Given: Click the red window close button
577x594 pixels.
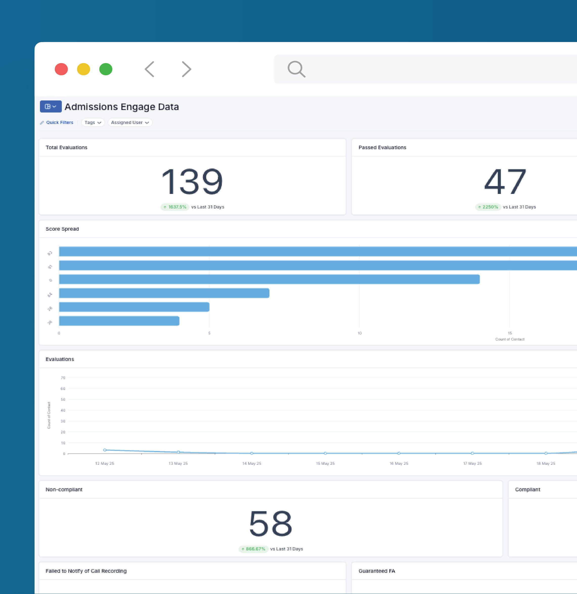Looking at the screenshot, I should pyautogui.click(x=61, y=69).
